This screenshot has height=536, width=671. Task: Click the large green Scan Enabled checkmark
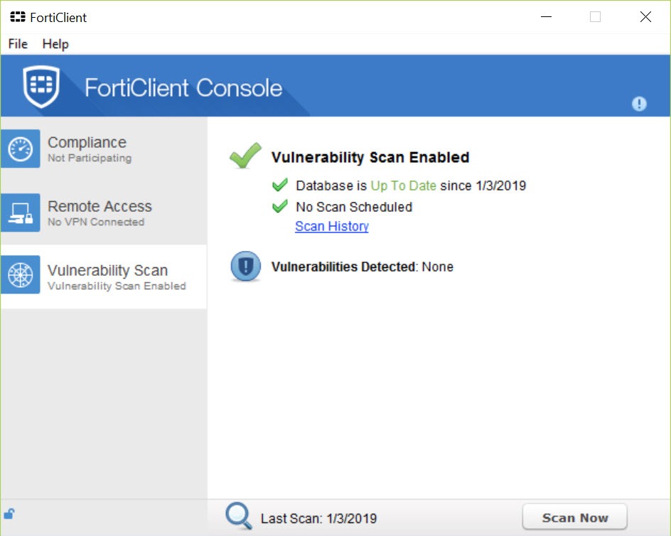[245, 155]
